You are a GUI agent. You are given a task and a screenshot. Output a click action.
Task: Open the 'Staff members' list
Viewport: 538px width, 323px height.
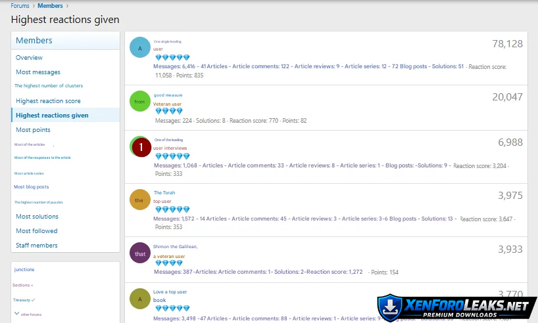37,246
